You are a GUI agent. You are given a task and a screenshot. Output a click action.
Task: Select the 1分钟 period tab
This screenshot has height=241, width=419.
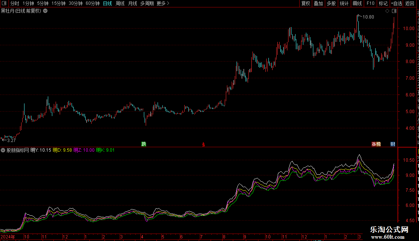28,3
